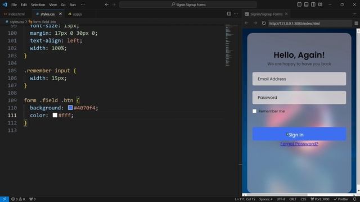
Task: Click the VS Code logo icon
Action: pyautogui.click(x=5, y=4)
